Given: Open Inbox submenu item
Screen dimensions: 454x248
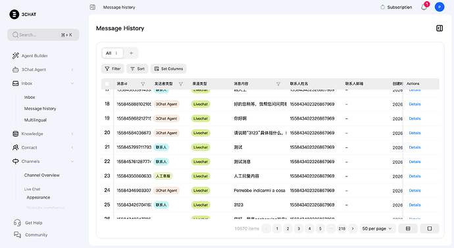Looking at the screenshot, I should tap(30, 97).
